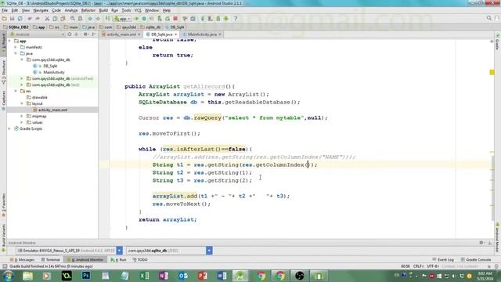Open the Build menu
Viewport: 501px width, 282px height.
103,10
